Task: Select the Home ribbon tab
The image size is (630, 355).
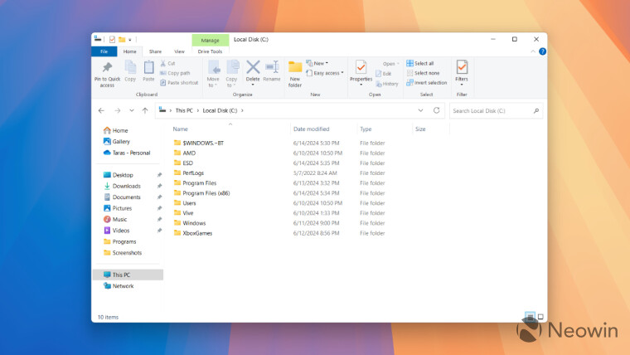Action: 129,51
